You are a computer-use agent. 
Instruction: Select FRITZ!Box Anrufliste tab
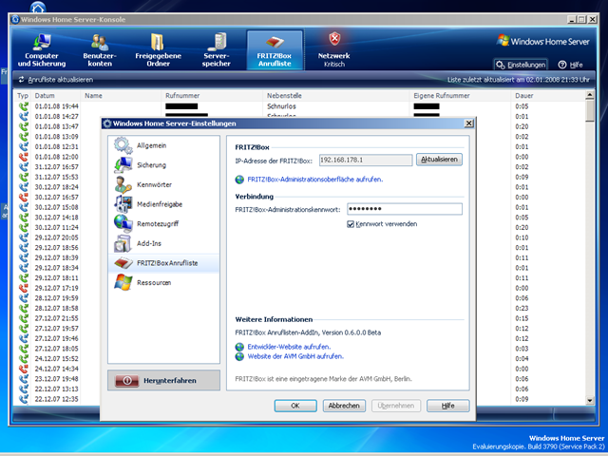tap(275, 50)
